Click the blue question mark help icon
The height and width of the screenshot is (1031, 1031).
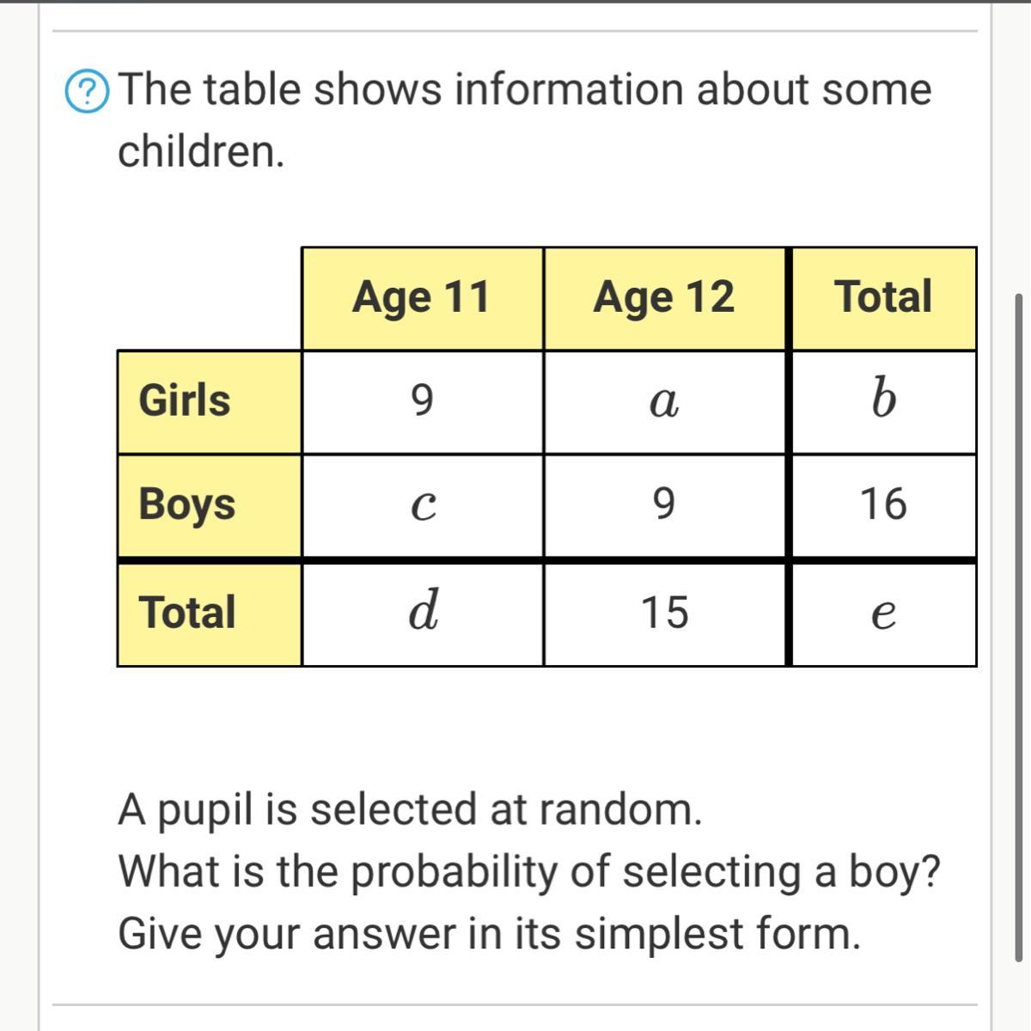87,91
